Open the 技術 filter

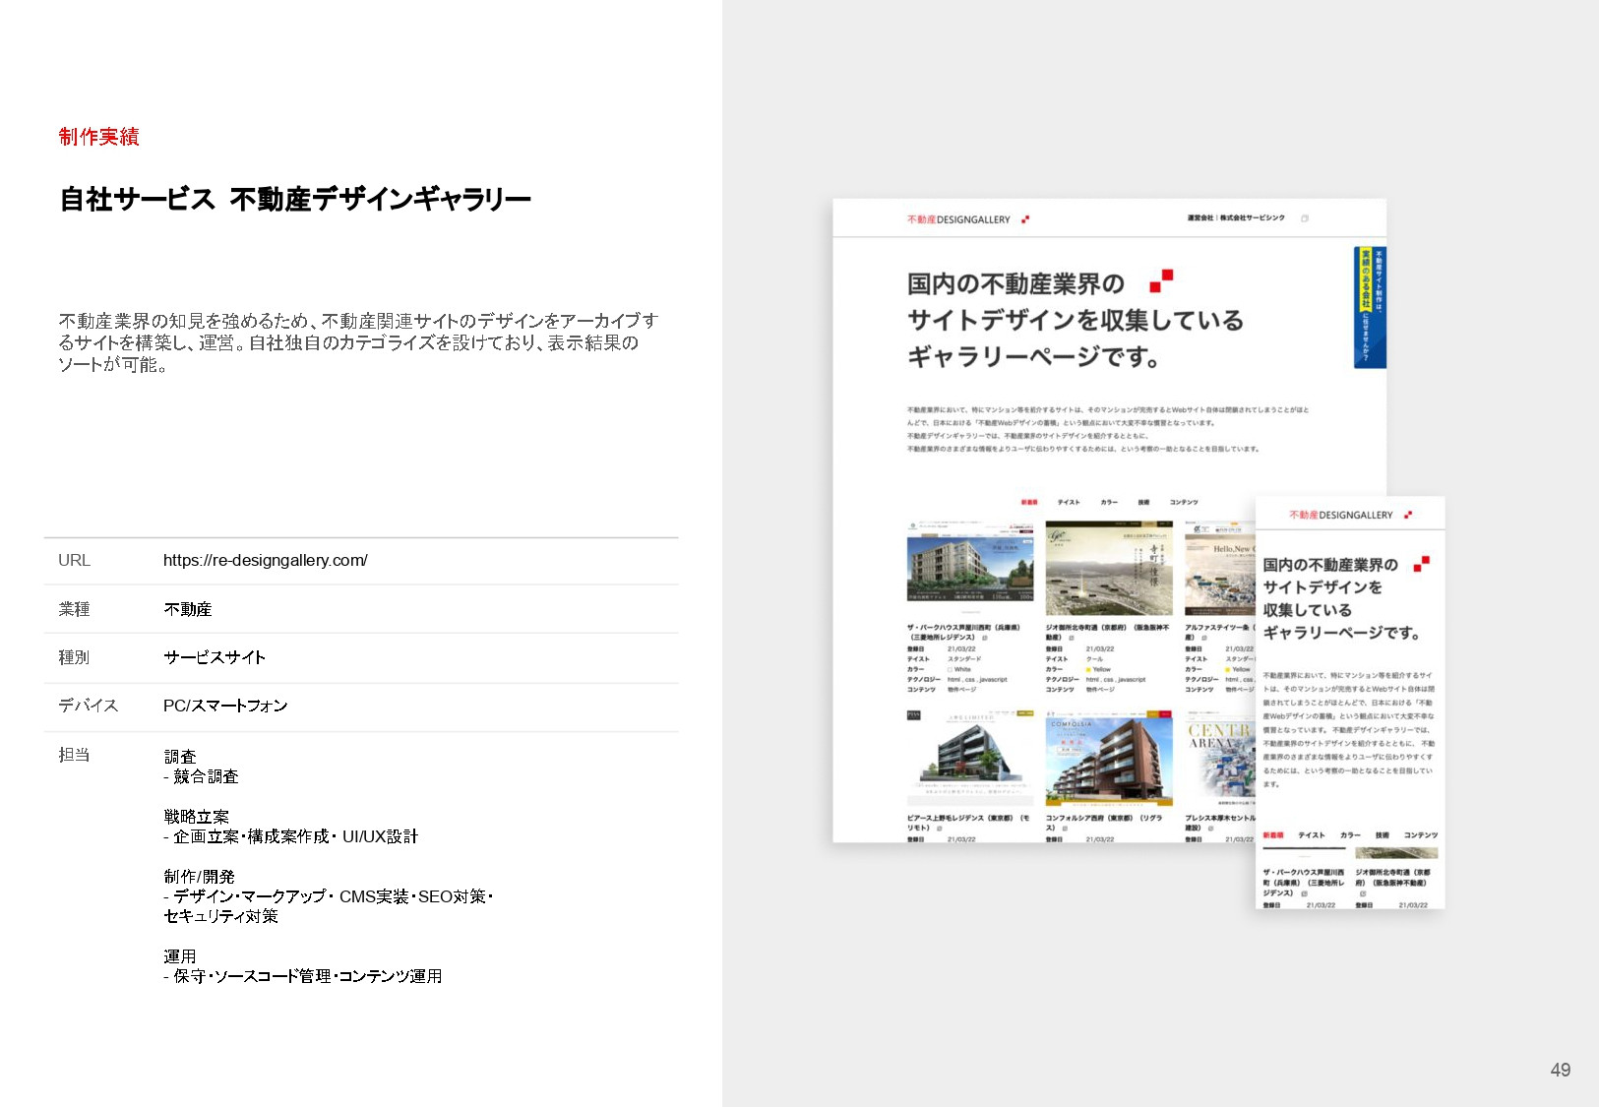(1143, 502)
